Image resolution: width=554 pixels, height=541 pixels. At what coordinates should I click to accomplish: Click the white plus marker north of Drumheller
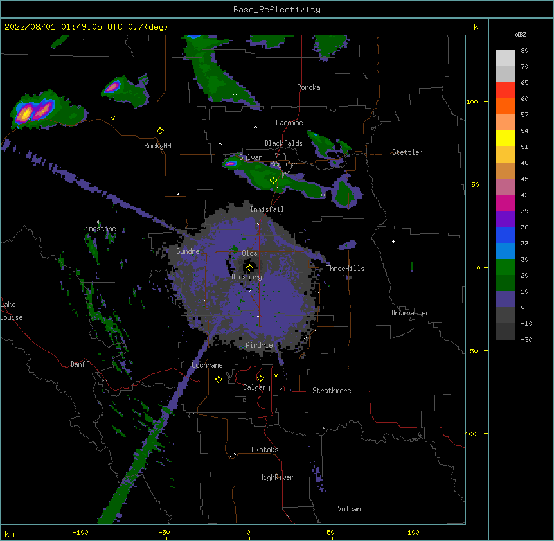click(393, 241)
